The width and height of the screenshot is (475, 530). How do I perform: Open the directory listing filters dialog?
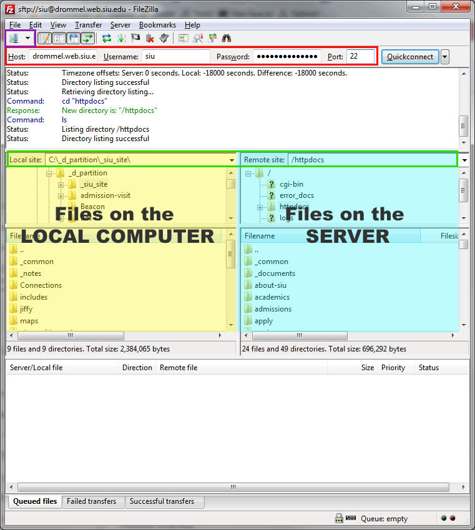click(x=184, y=38)
